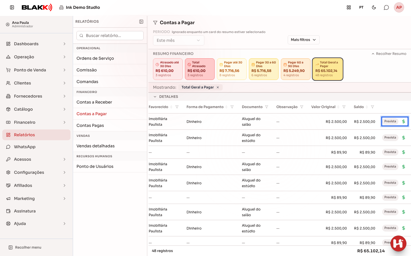Open Ink Demo Studio in the header
This screenshot has width=411, height=256.
pyautogui.click(x=80, y=7)
